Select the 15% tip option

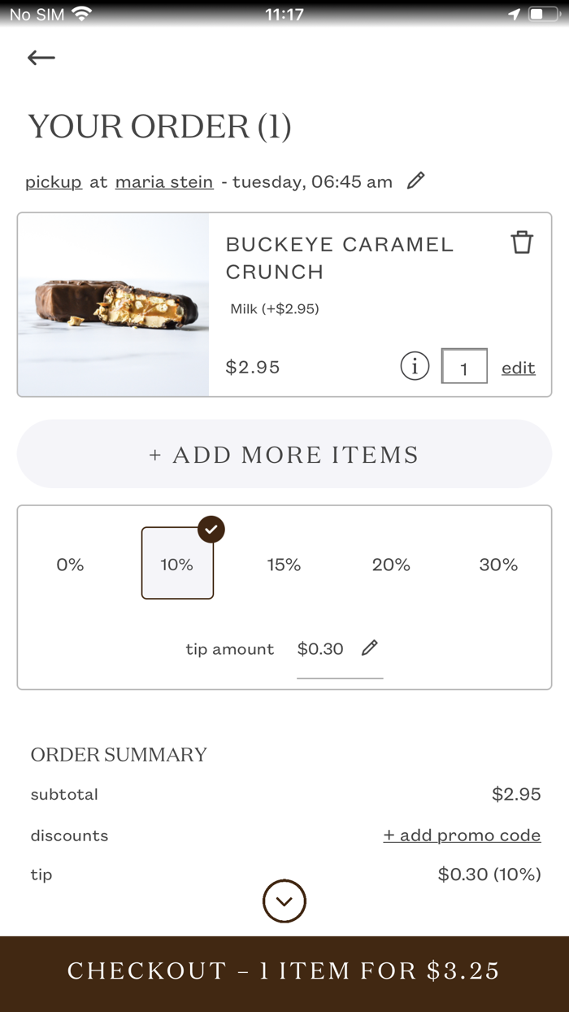tap(284, 564)
